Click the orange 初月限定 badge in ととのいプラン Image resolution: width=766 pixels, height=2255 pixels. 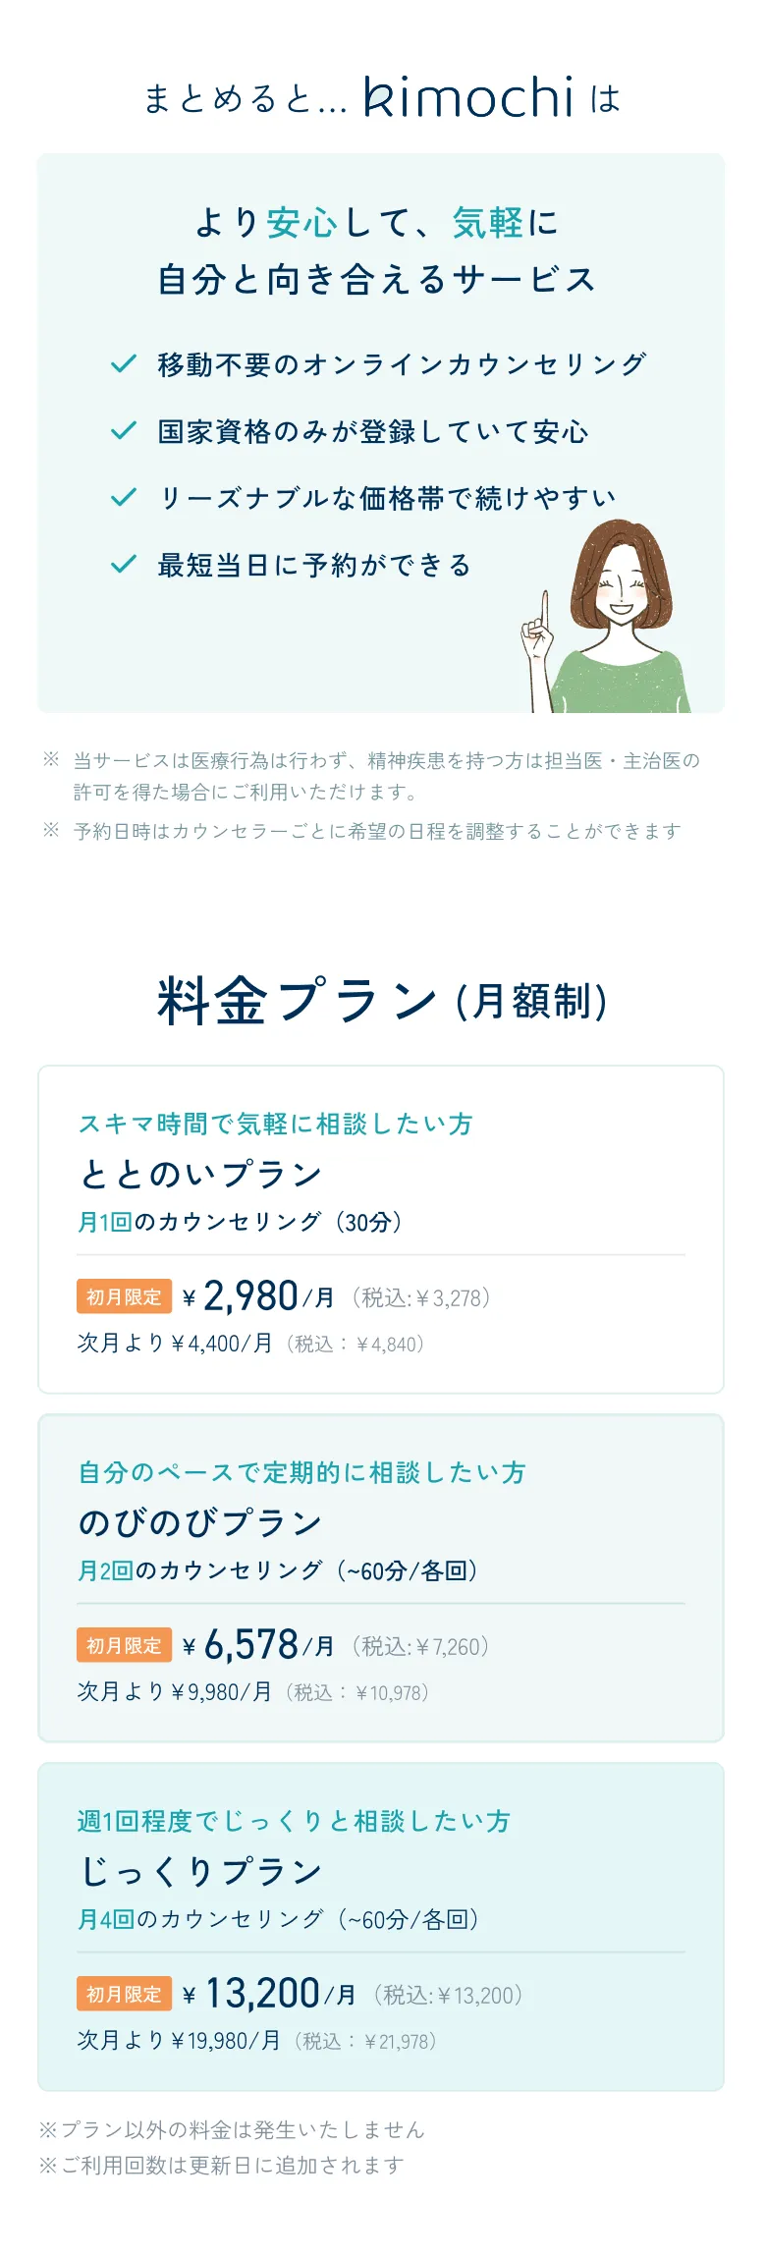(x=124, y=1296)
